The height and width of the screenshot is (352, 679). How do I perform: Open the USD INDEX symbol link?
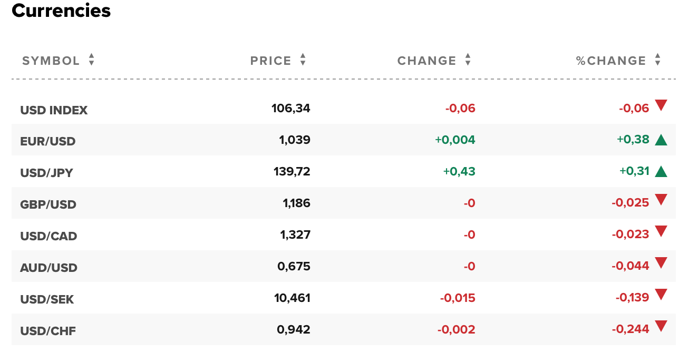pyautogui.click(x=54, y=110)
